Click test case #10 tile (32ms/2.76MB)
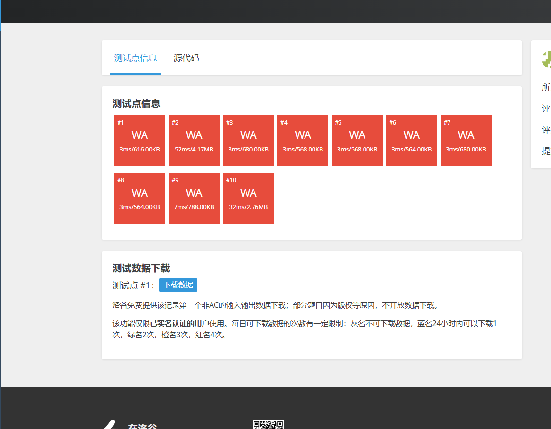The height and width of the screenshot is (429, 551). click(248, 198)
